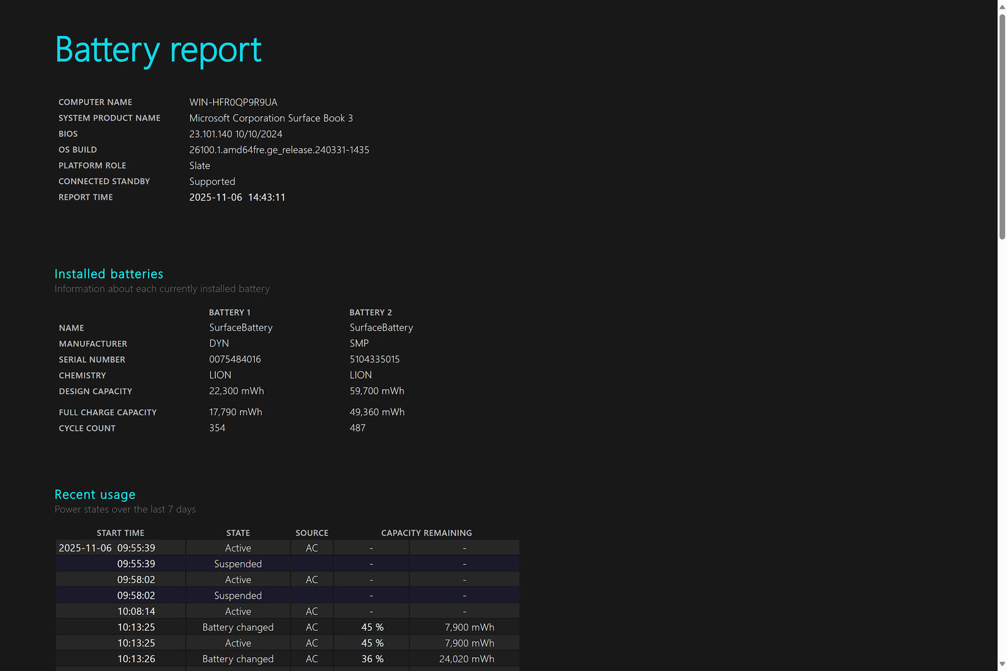Click the computer name WIN-HFR0QP9R9UA
This screenshot has height=671, width=1007.
[x=233, y=103]
